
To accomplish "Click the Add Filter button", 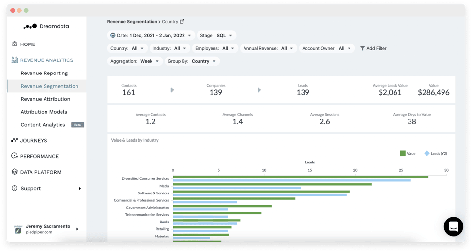I will click(x=373, y=48).
